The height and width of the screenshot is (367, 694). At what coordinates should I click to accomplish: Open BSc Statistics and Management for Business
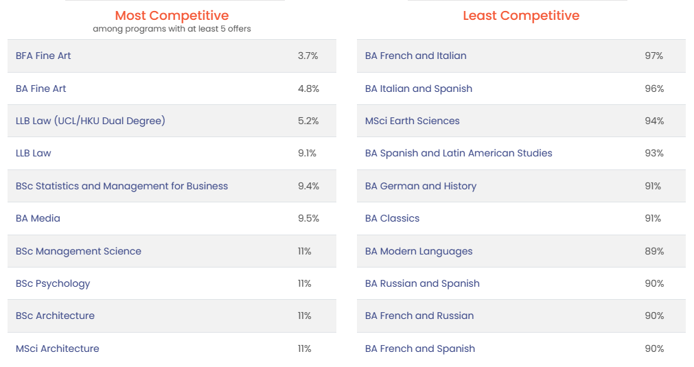[x=122, y=186]
